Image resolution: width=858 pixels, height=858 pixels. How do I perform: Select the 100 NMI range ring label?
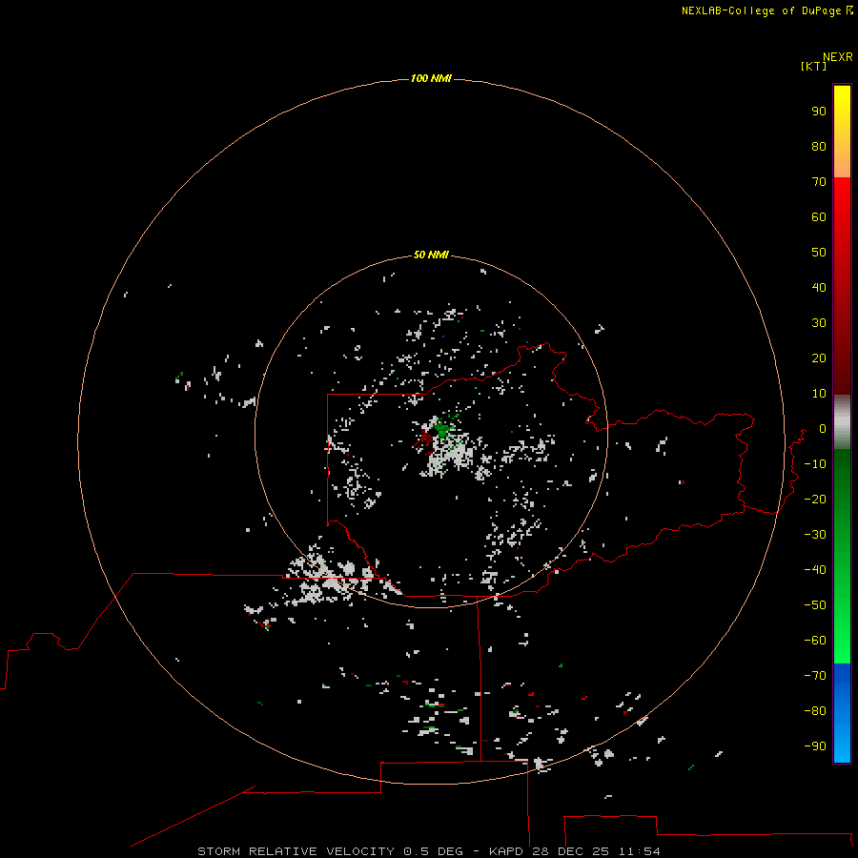431,78
